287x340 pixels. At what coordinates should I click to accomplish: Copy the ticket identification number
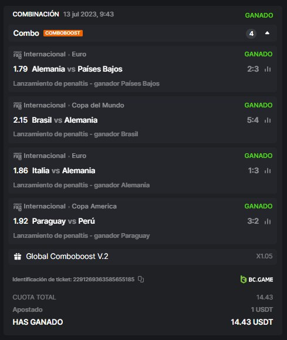pos(141,280)
